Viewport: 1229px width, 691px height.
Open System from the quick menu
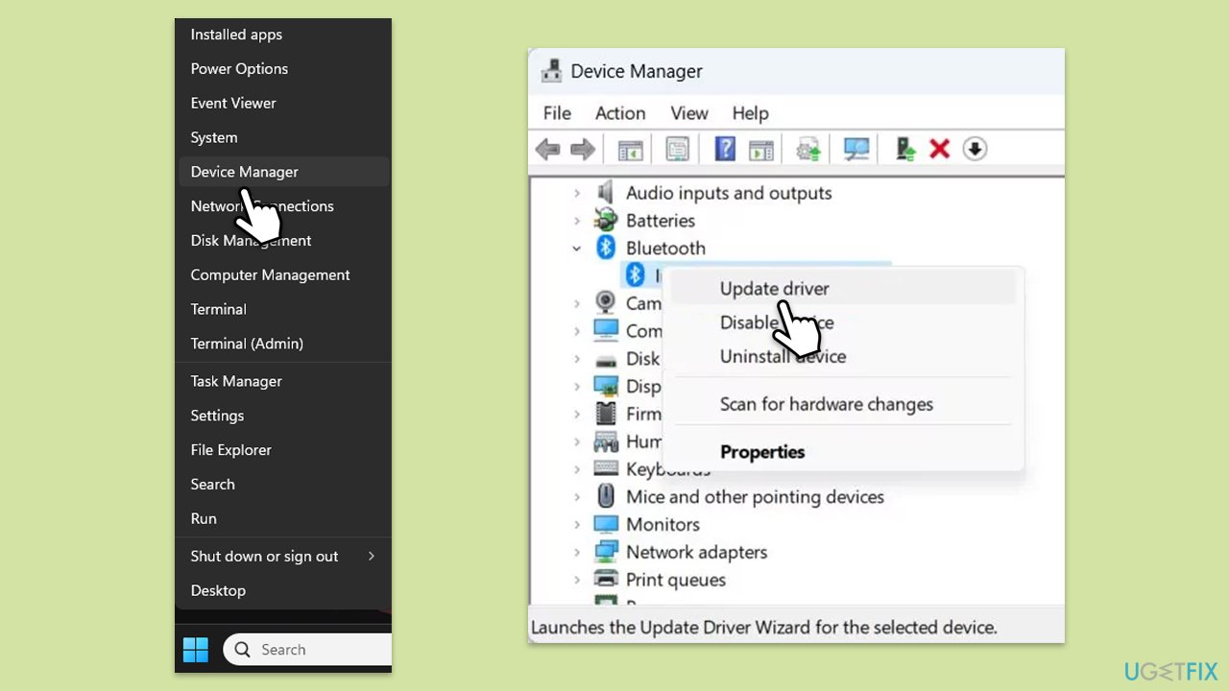point(283,137)
